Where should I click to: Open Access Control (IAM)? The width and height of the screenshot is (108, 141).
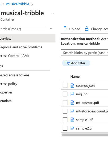pyautogui.click(x=14, y=56)
